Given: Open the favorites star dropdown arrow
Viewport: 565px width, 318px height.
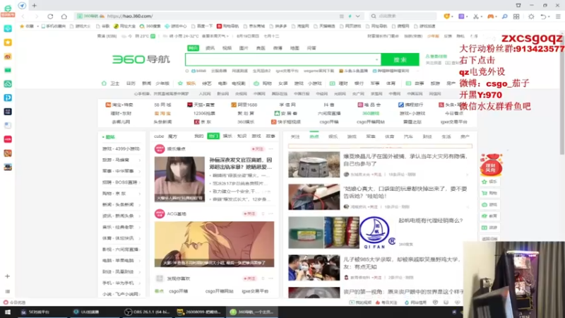Looking at the screenshot, I should coord(37,26).
